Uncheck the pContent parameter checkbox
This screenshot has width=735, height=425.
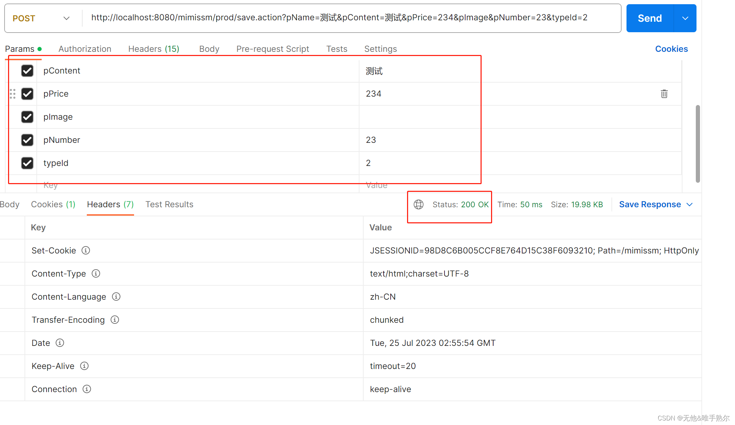coord(27,71)
